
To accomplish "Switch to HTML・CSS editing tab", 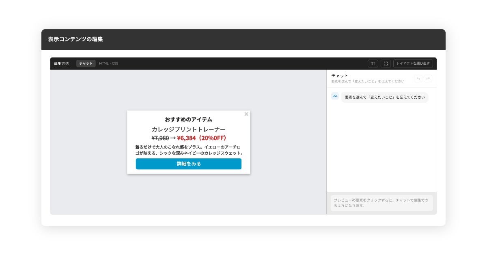I will coord(109,64).
